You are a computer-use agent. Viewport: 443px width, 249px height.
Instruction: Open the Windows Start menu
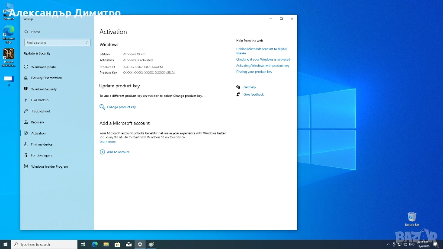coord(5,245)
